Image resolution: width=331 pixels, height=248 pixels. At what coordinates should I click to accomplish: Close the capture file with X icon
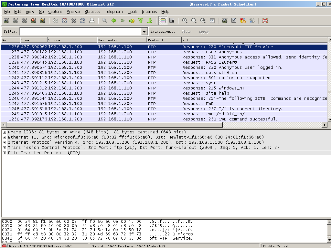[x=74, y=21]
